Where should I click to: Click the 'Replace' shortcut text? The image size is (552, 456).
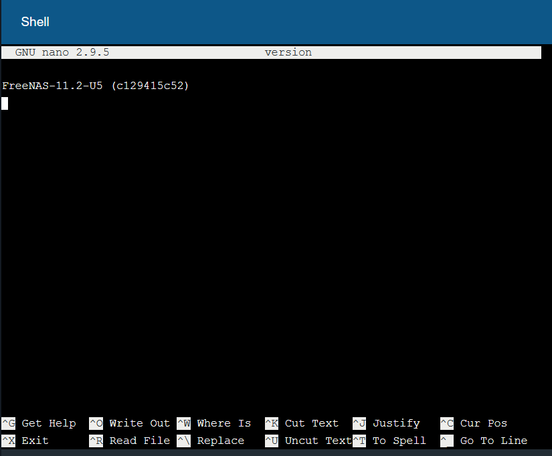tap(221, 441)
